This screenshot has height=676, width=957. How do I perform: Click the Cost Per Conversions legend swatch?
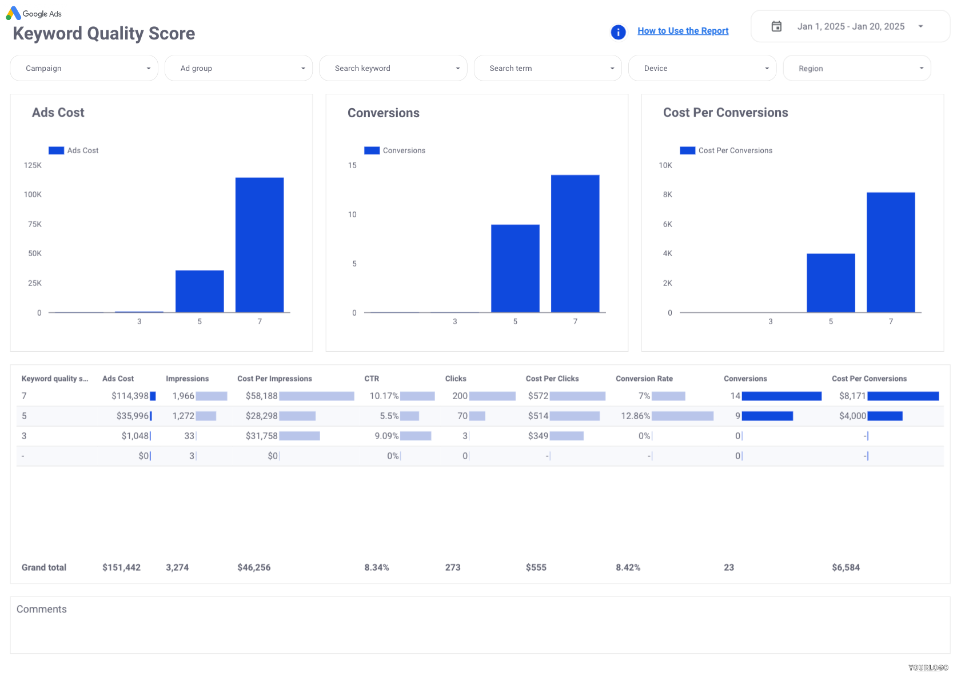click(687, 150)
